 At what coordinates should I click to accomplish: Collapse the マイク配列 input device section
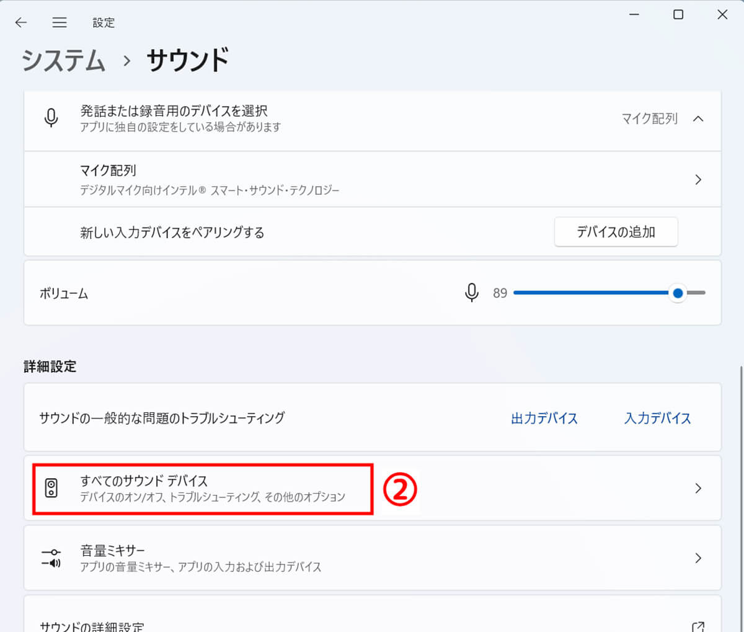(698, 118)
